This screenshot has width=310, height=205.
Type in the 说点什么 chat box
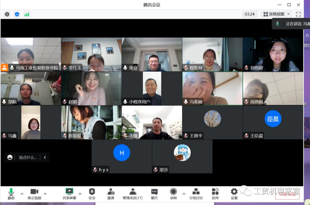point(28,157)
